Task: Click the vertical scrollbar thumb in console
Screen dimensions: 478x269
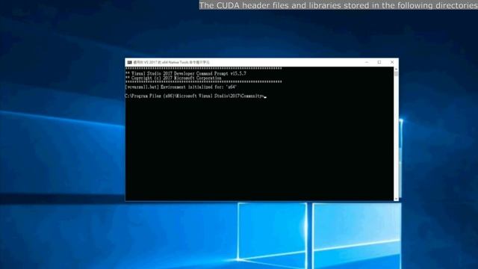Action: pyautogui.click(x=396, y=74)
